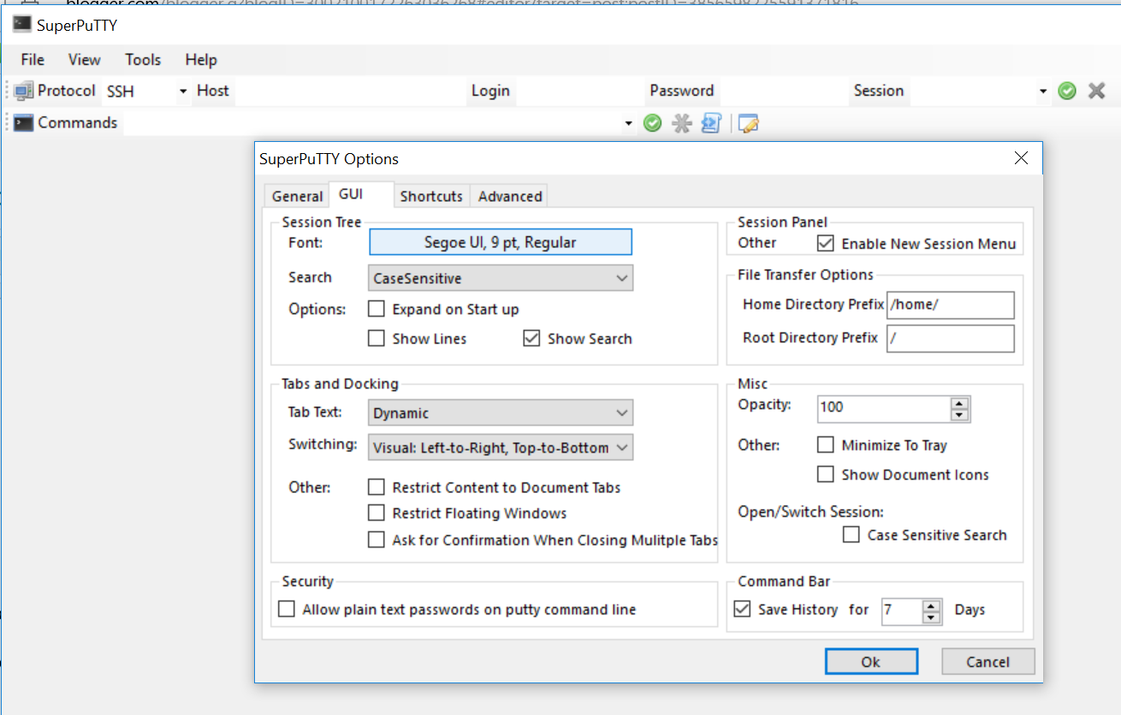1121x715 pixels.
Task: Disable Show Search in Session Tree options
Action: tap(531, 338)
